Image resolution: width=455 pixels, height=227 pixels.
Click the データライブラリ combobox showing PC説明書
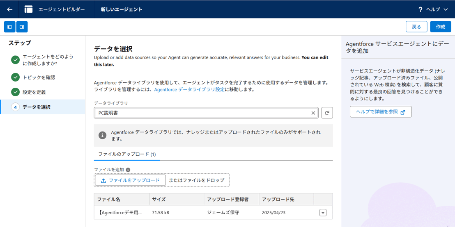(206, 113)
